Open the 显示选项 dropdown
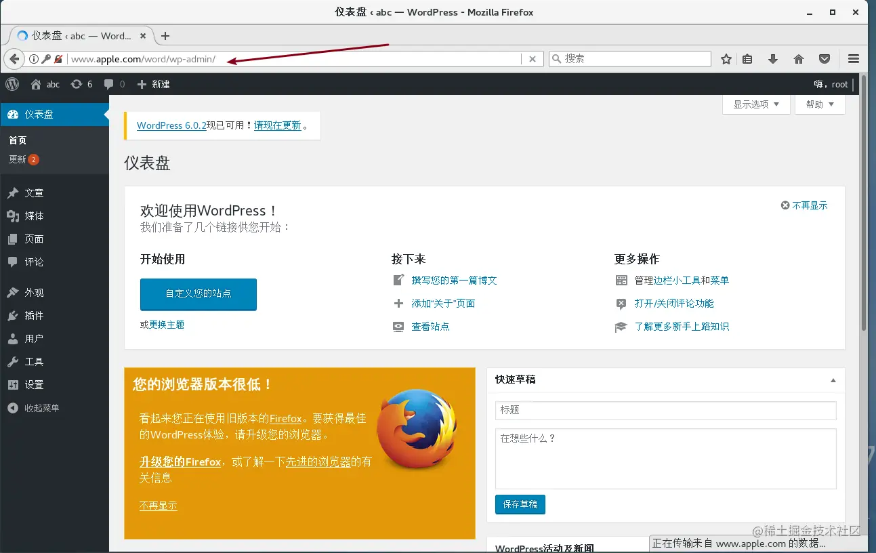 755,104
